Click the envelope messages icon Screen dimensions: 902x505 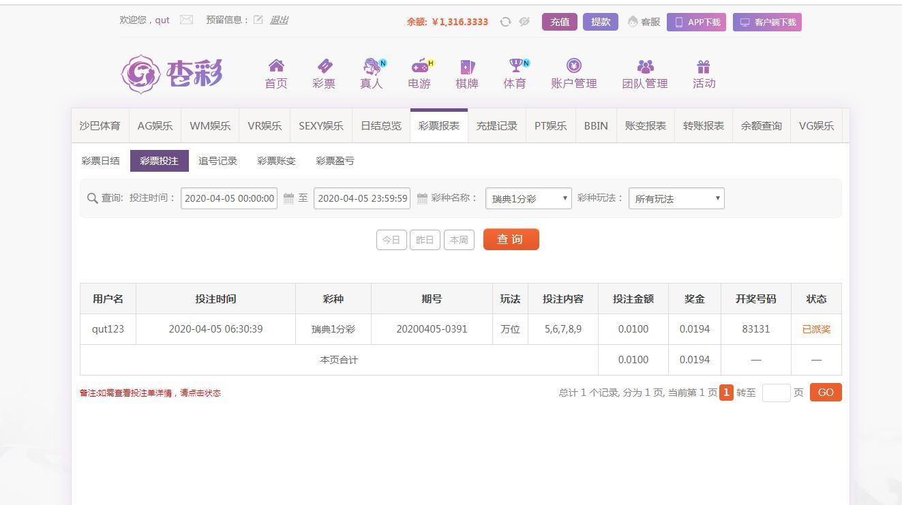pyautogui.click(x=186, y=20)
